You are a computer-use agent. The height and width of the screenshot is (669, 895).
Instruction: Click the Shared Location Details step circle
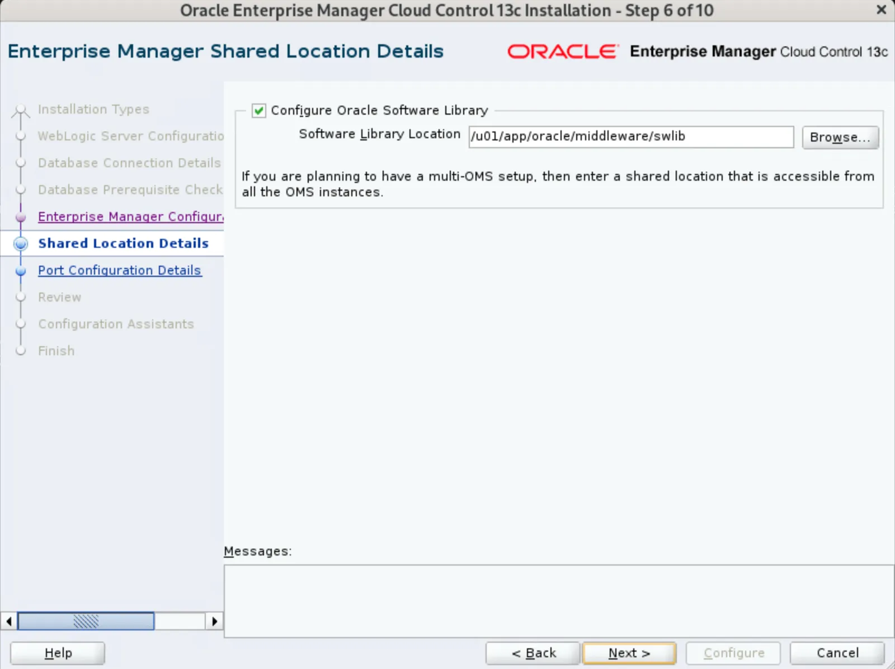coord(21,244)
